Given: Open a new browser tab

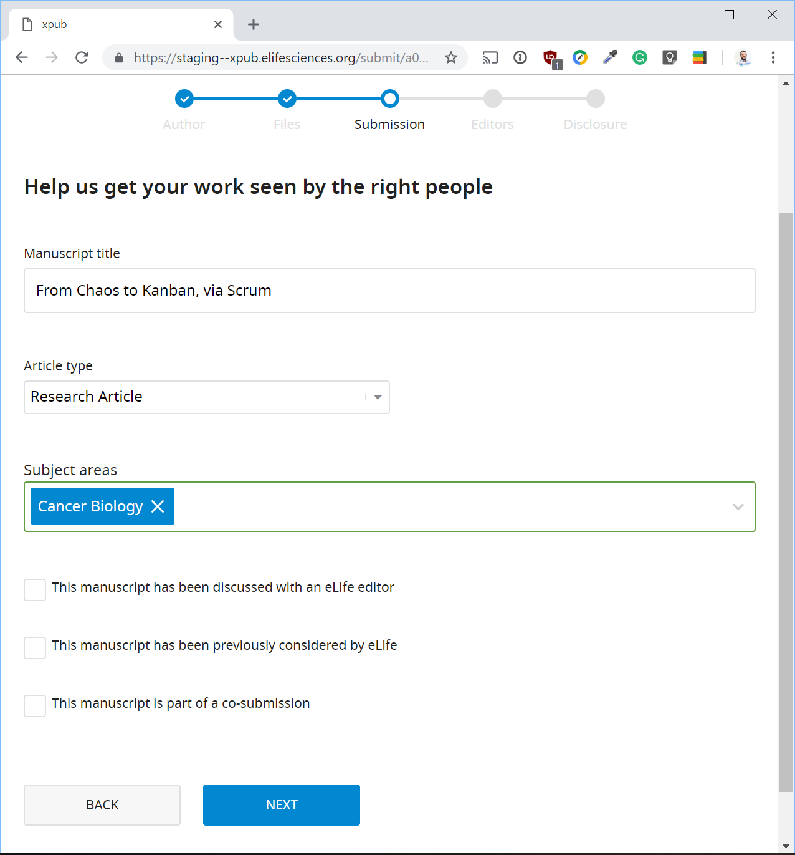Looking at the screenshot, I should point(254,24).
